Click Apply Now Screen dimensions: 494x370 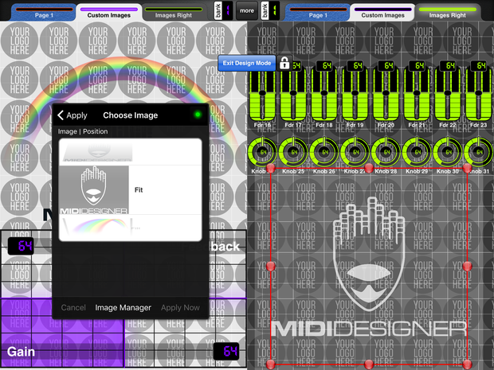[x=180, y=307]
